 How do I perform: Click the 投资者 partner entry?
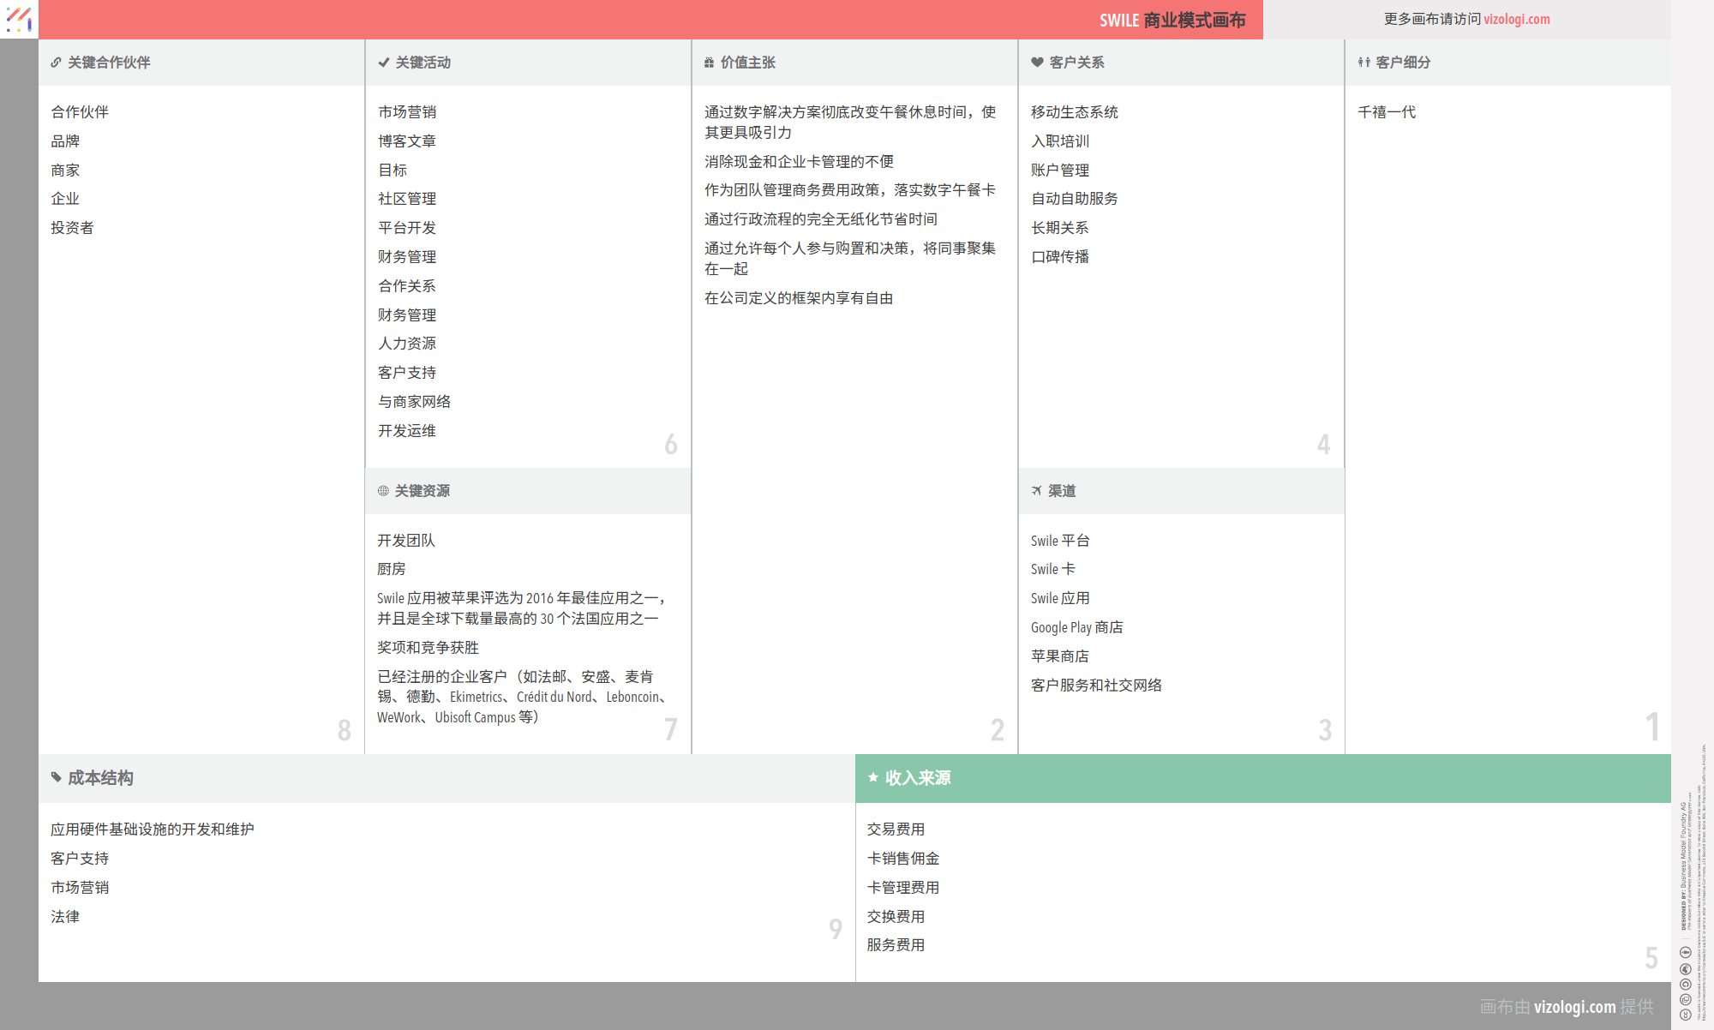click(72, 228)
